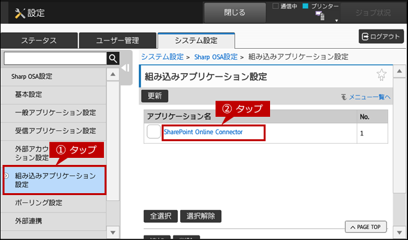
Task: Add page to favorites star
Action: pyautogui.click(x=382, y=74)
